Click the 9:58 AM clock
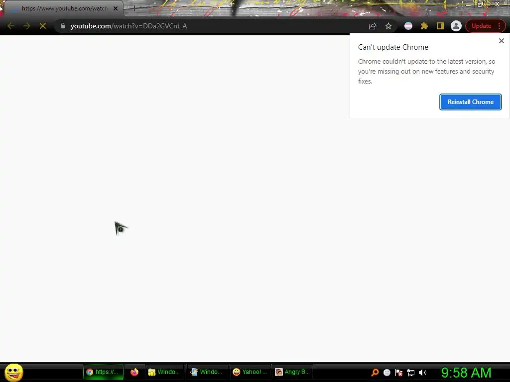The height and width of the screenshot is (382, 510). click(x=466, y=373)
